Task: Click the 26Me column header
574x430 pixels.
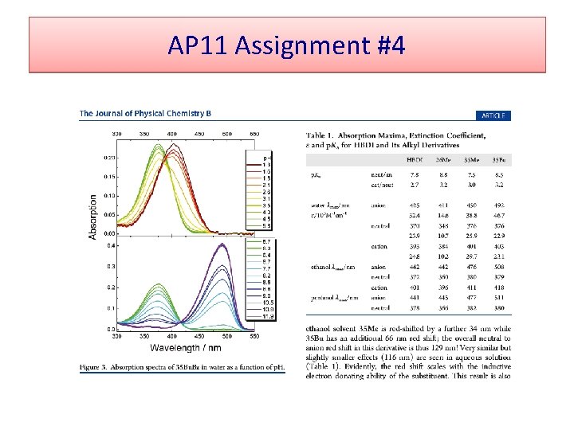Action: pos(443,160)
